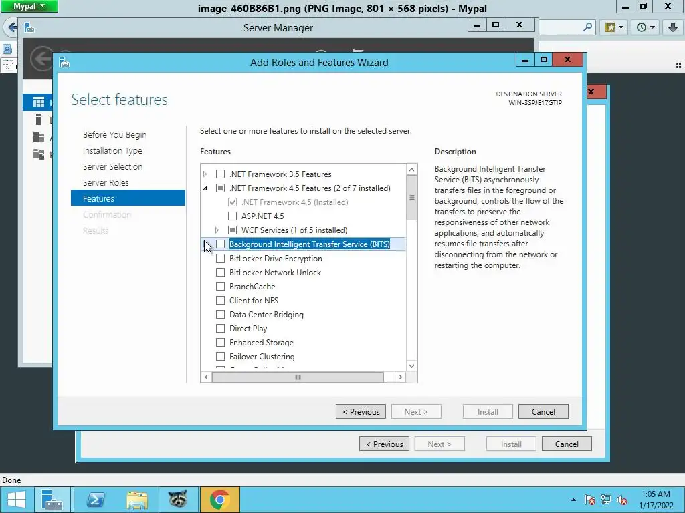Show hidden tray icons arrow
This screenshot has height=513, width=685.
(573, 500)
